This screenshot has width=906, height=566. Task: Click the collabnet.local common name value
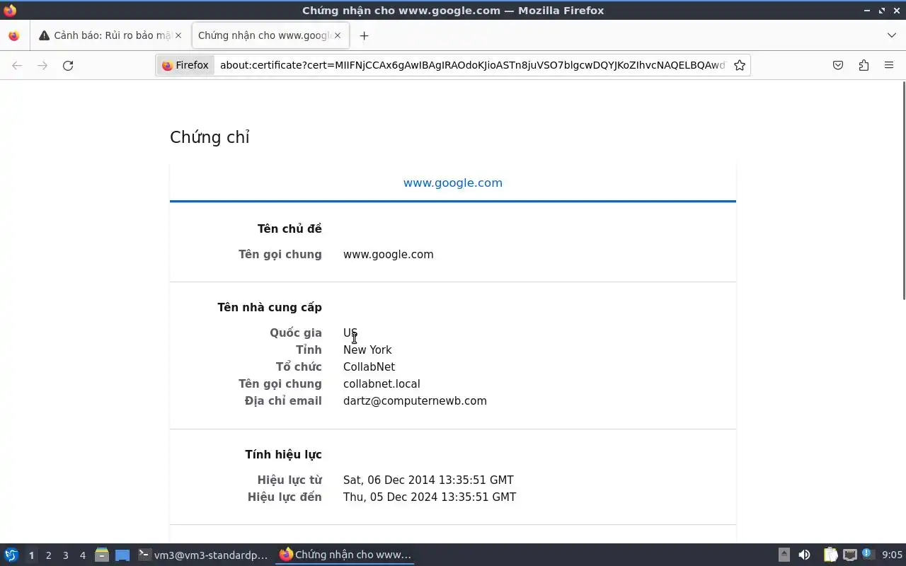click(382, 383)
